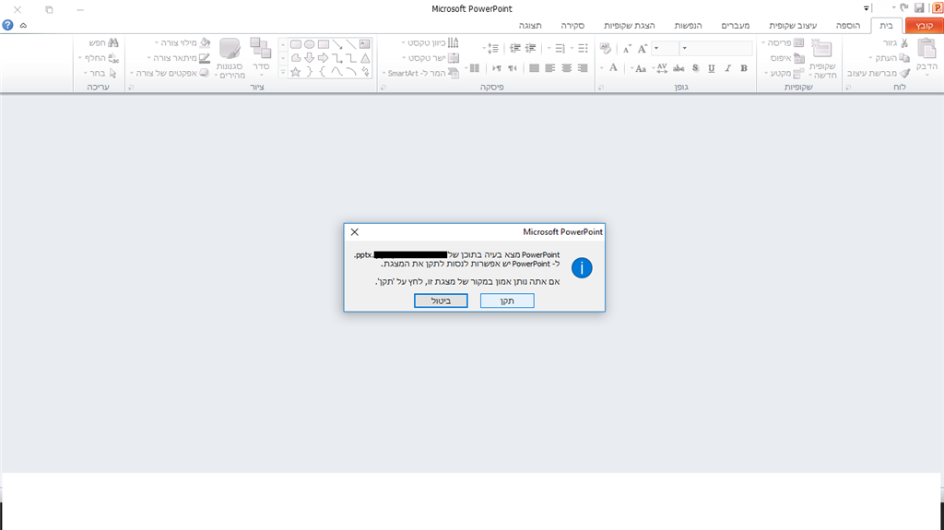Toggle Bold formatting
The height and width of the screenshot is (530, 944).
coord(744,68)
